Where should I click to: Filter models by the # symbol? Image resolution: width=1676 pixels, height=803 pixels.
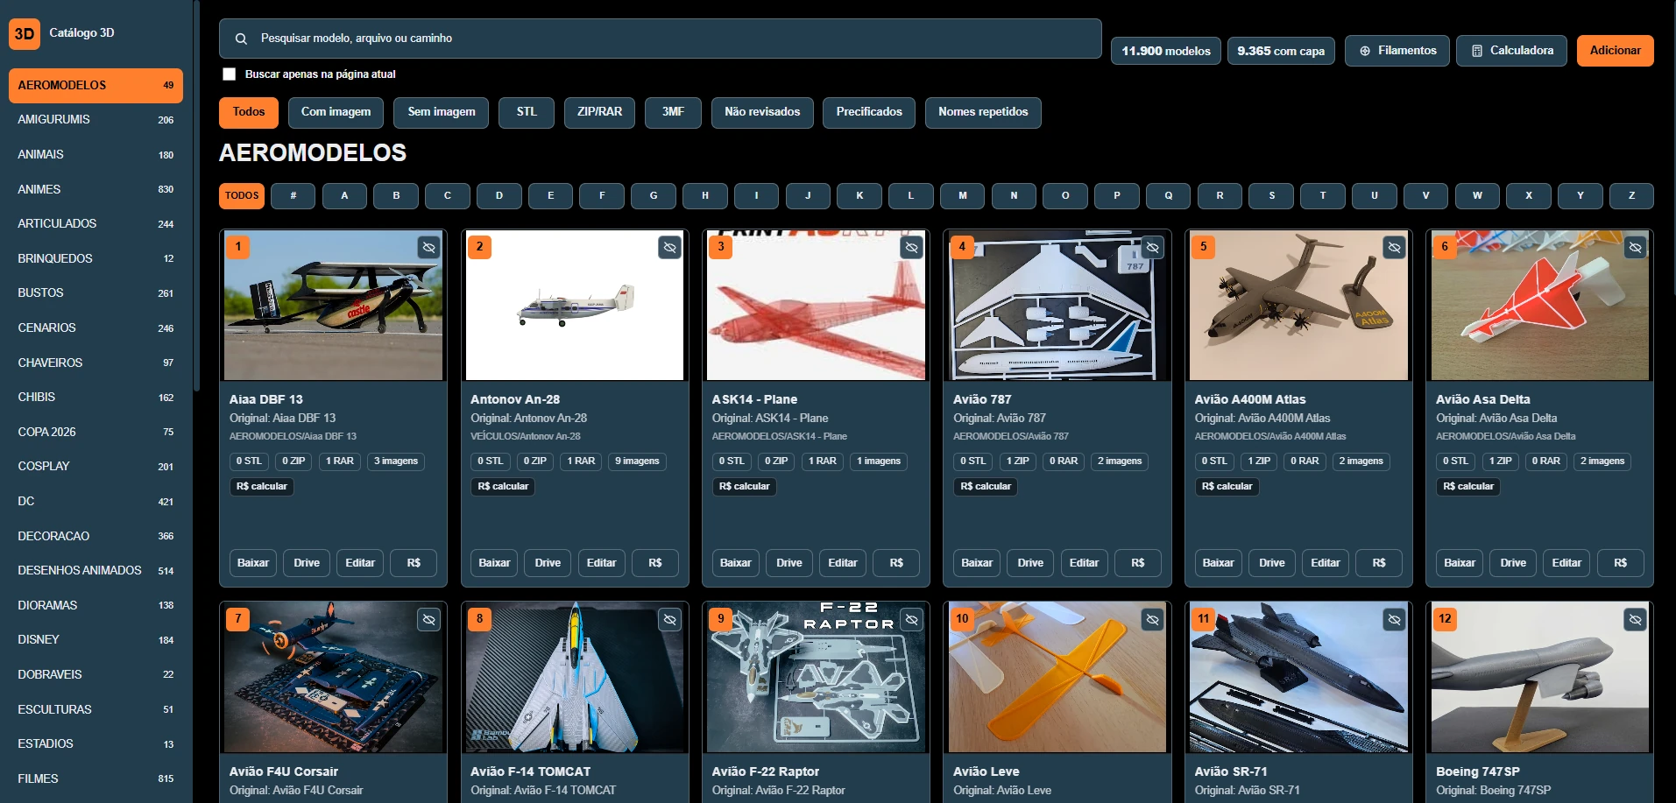click(293, 196)
